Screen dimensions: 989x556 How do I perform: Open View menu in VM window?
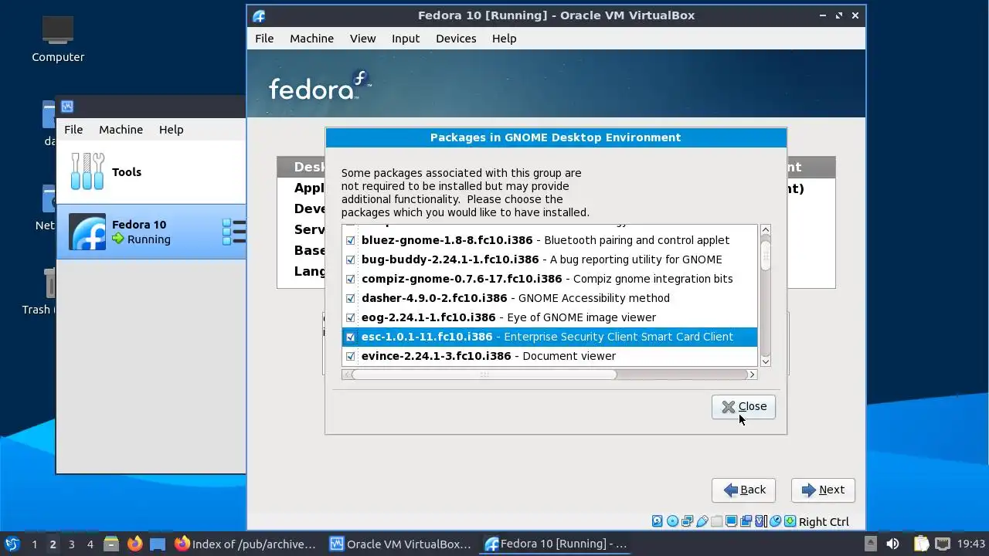pyautogui.click(x=362, y=39)
